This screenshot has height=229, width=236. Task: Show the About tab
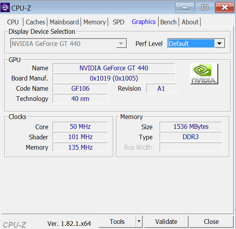point(190,22)
